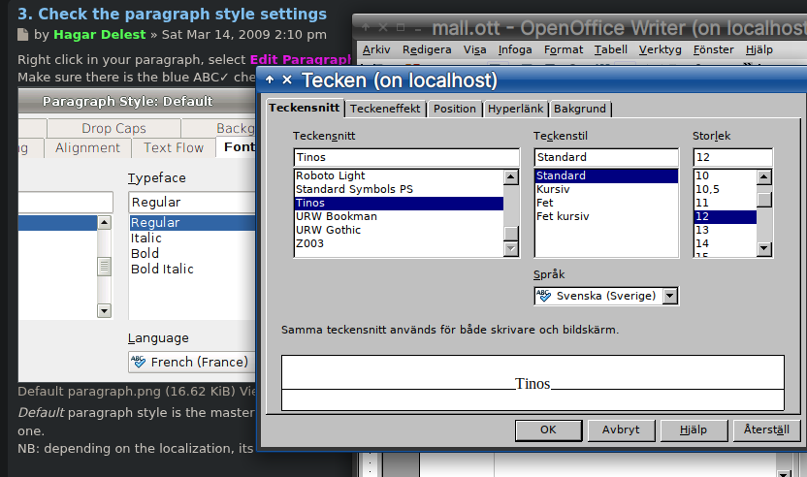Open the 'Check the paragraph style settings' post title
This screenshot has width=807, height=477.
(x=172, y=14)
